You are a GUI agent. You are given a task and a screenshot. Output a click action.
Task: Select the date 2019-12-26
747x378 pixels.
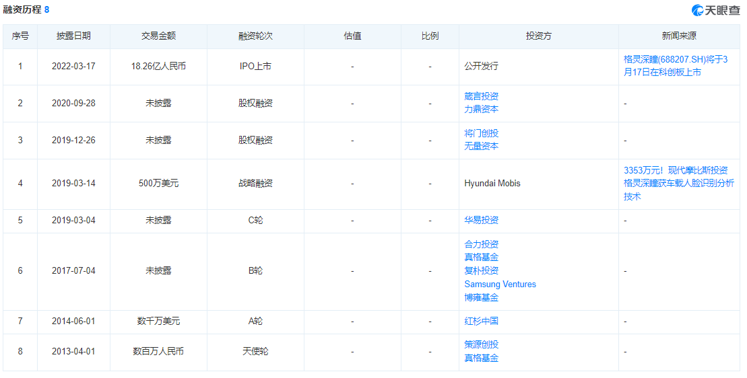(73, 141)
